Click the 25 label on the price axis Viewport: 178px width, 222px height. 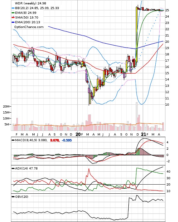point(167,10)
